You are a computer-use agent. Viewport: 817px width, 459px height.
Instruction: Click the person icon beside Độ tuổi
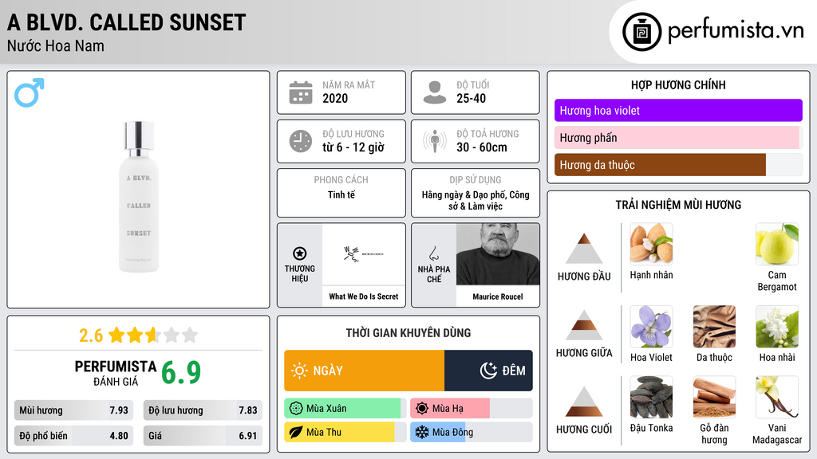[435, 92]
